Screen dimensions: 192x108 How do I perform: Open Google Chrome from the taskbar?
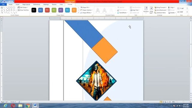[x=28, y=106]
